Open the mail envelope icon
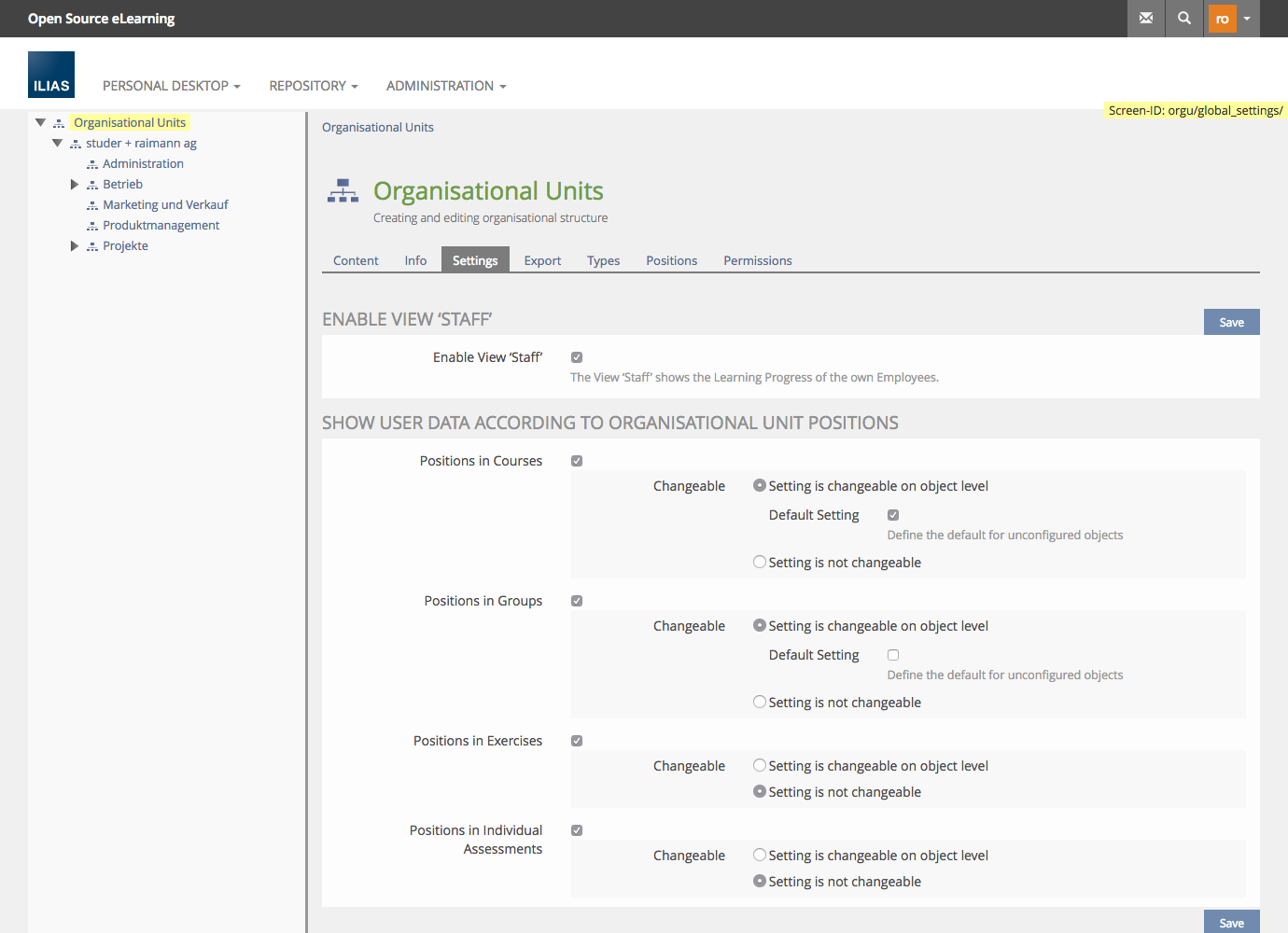 tap(1146, 19)
